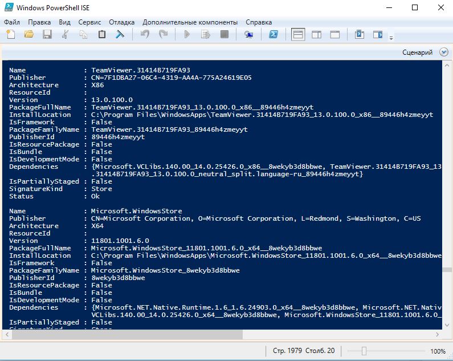Show the Commands add-on side pane
Viewport: 453px width, 361px height.
point(378,34)
